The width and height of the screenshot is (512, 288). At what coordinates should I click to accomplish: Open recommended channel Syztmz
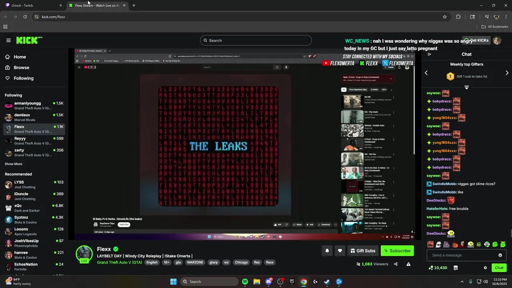click(34, 220)
